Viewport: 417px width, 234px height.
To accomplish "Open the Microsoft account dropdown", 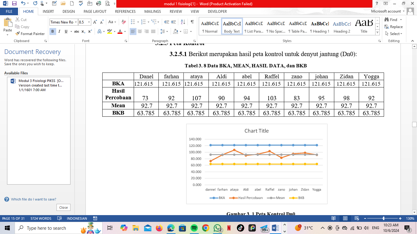I will [x=388, y=11].
